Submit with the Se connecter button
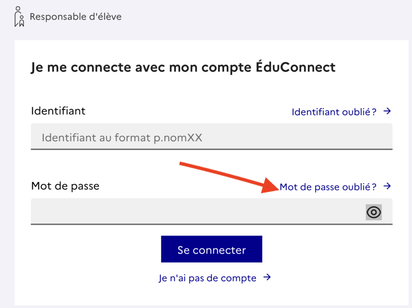This screenshot has height=308, width=412. click(212, 249)
